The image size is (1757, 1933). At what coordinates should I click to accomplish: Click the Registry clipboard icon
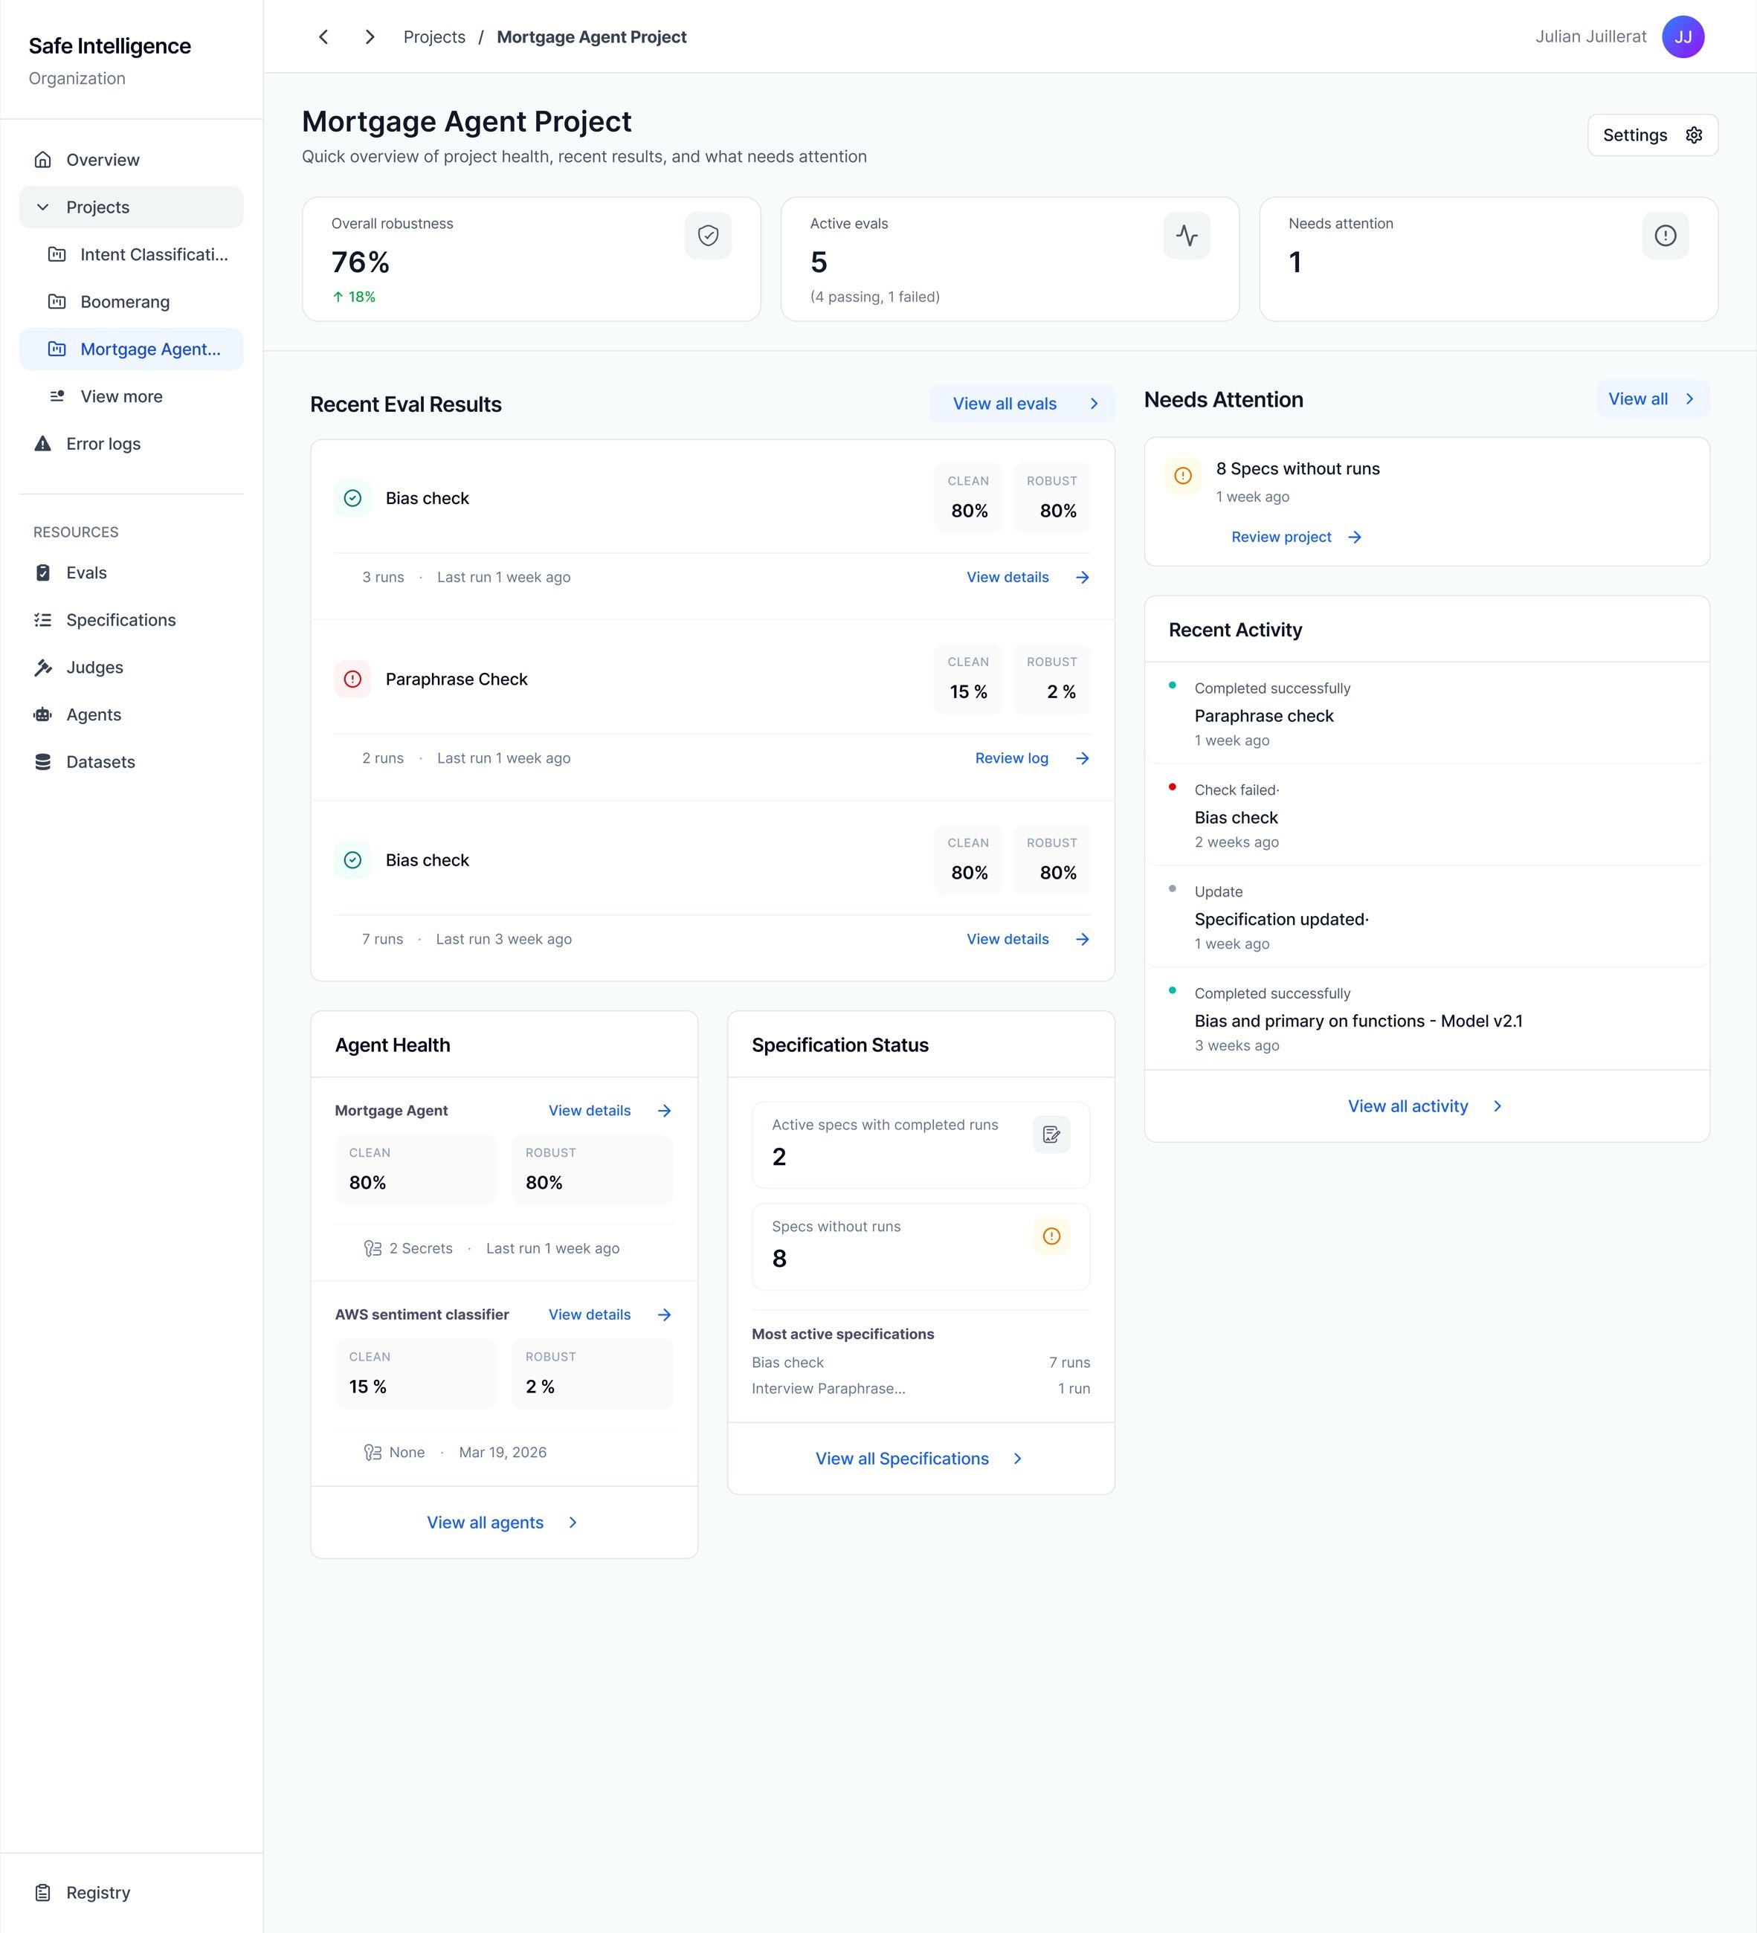click(43, 1893)
